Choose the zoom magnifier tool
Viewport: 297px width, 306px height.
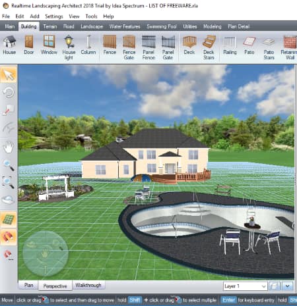coord(9,165)
